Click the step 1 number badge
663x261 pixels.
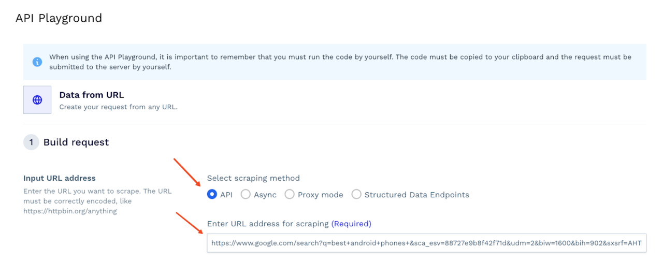pyautogui.click(x=31, y=142)
